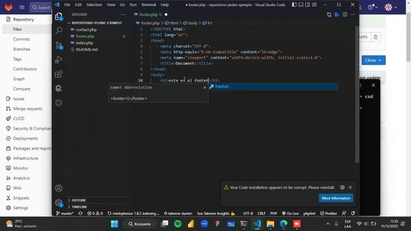Open the Explorer view in activity bar
Image resolution: width=411 pixels, height=231 pixels.
pyautogui.click(x=58, y=17)
